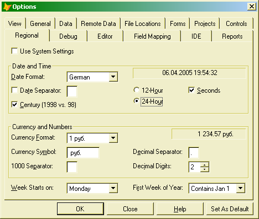Open the Projects tab
This screenshot has height=219, width=259.
(205, 24)
